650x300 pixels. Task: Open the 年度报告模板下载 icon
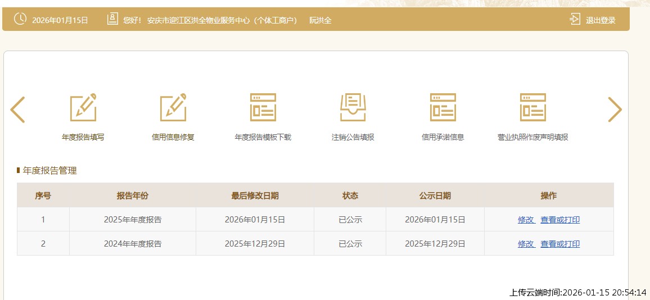pyautogui.click(x=263, y=107)
